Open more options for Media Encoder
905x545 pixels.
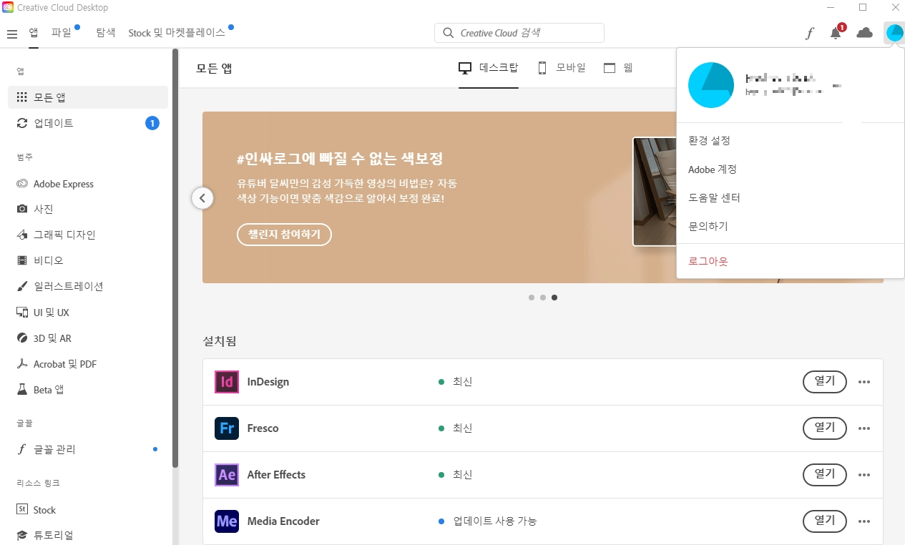864,521
